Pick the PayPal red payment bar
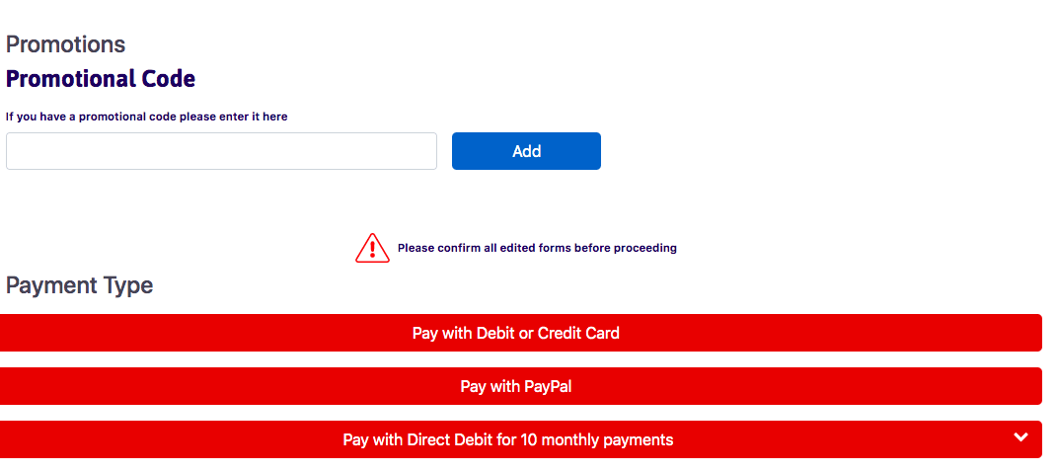Screen dimensions: 1057x472 point(520,386)
